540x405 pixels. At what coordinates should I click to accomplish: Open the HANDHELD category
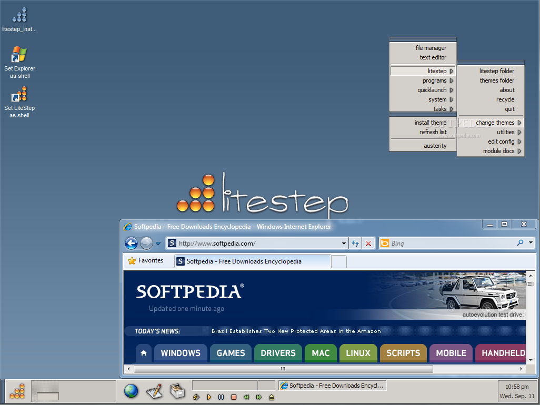[501, 353]
